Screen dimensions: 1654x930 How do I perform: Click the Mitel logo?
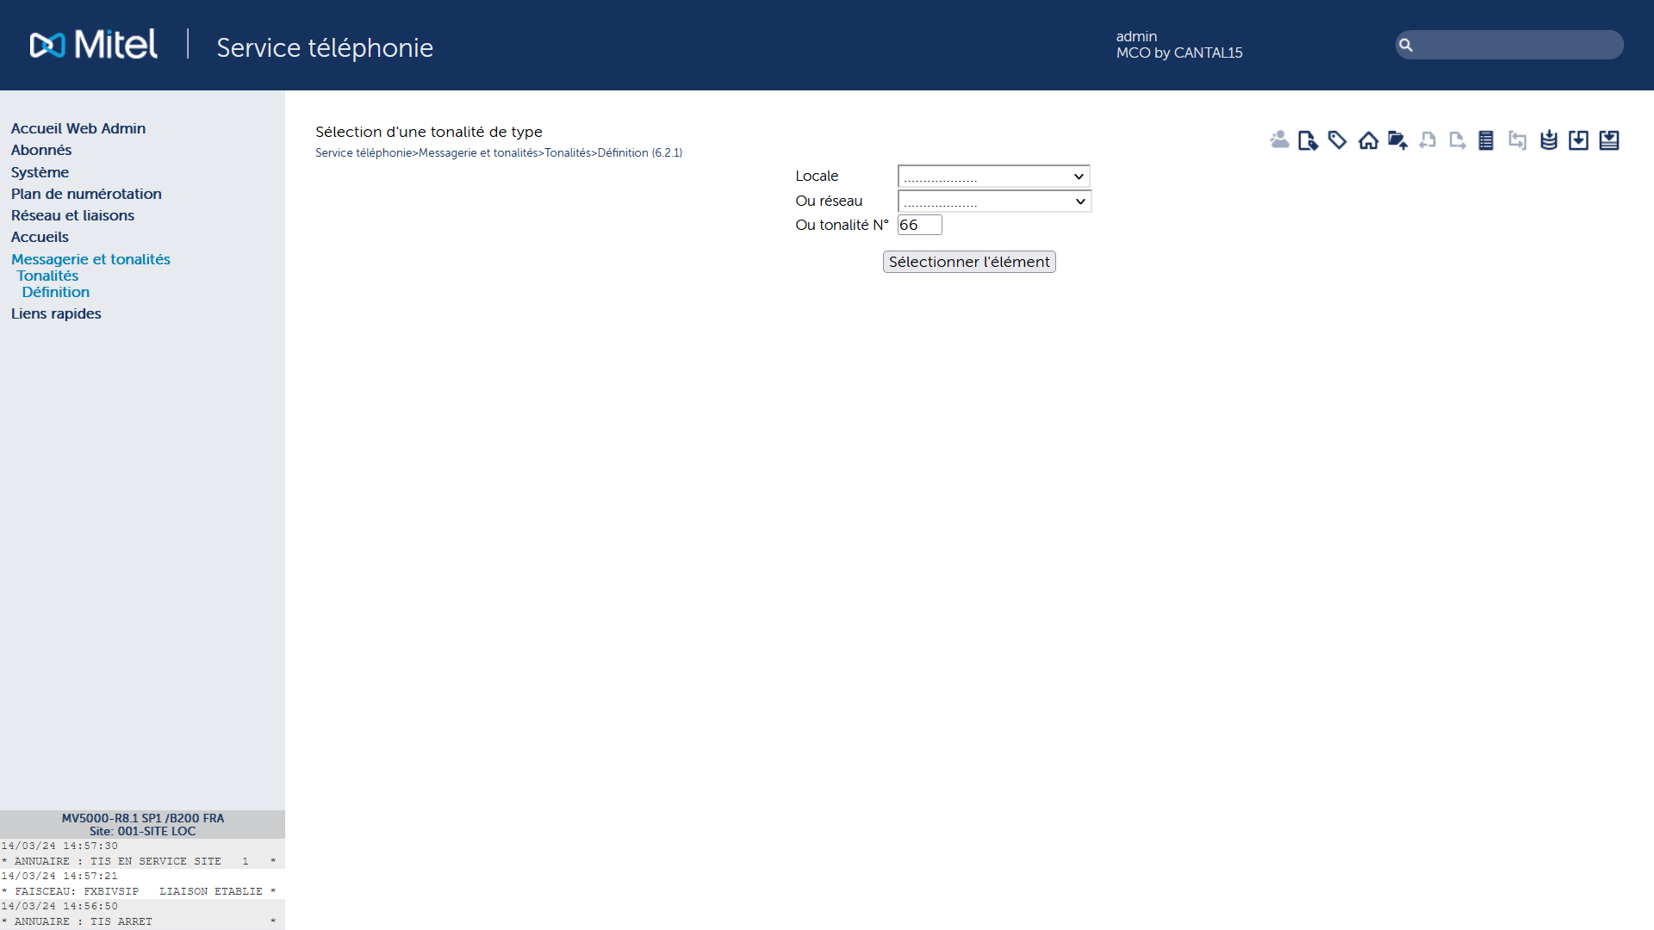coord(94,45)
